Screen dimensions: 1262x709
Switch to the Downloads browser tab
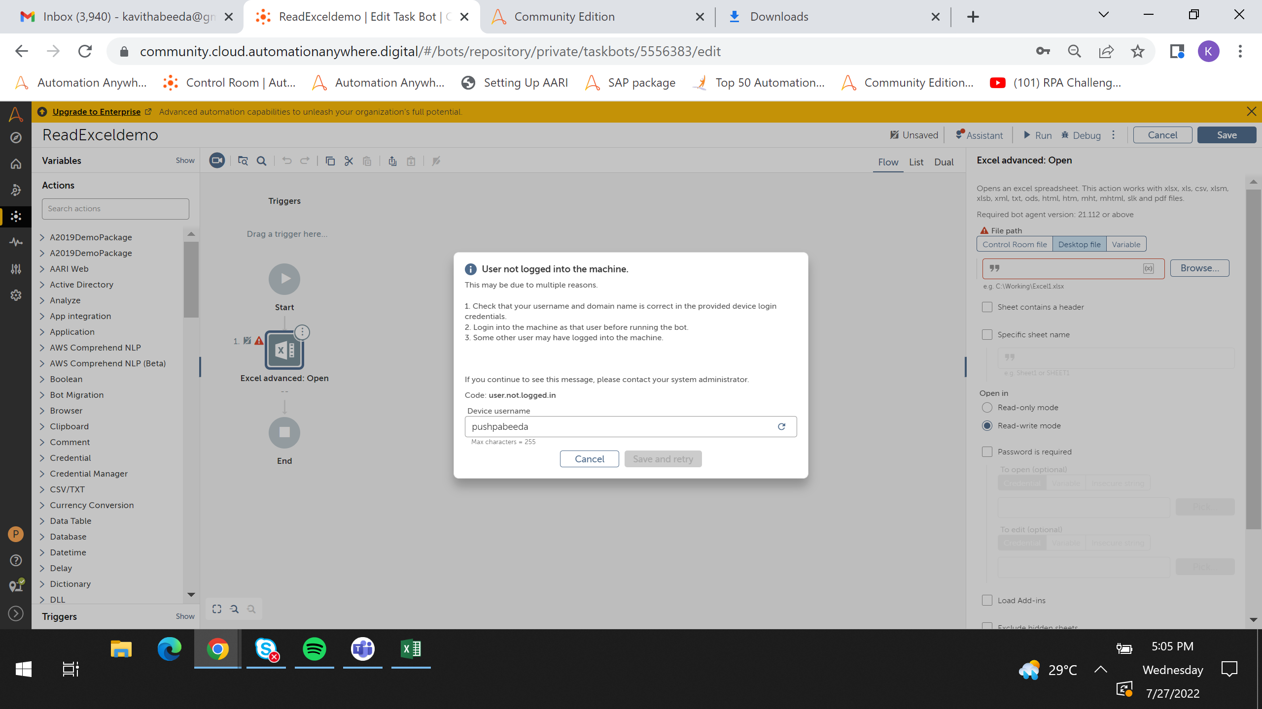(x=833, y=17)
